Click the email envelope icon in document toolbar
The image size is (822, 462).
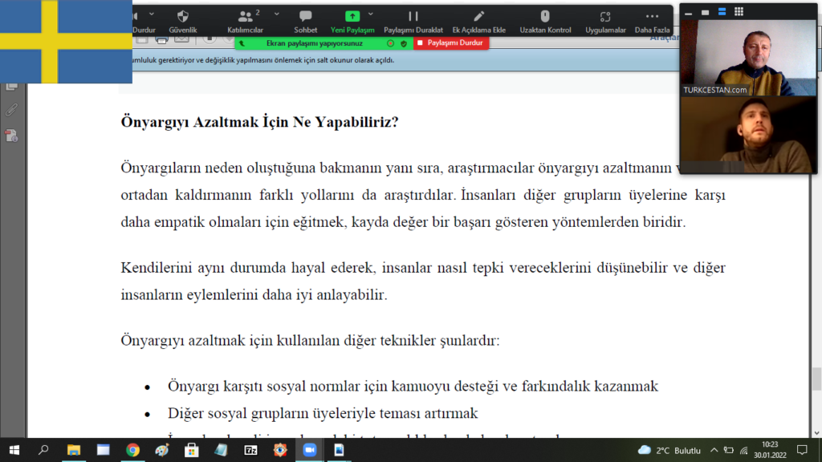pyautogui.click(x=181, y=40)
